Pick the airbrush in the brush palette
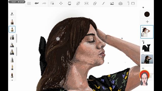Image resolution: width=162 pixels, height=91 pixels. (x=12, y=45)
